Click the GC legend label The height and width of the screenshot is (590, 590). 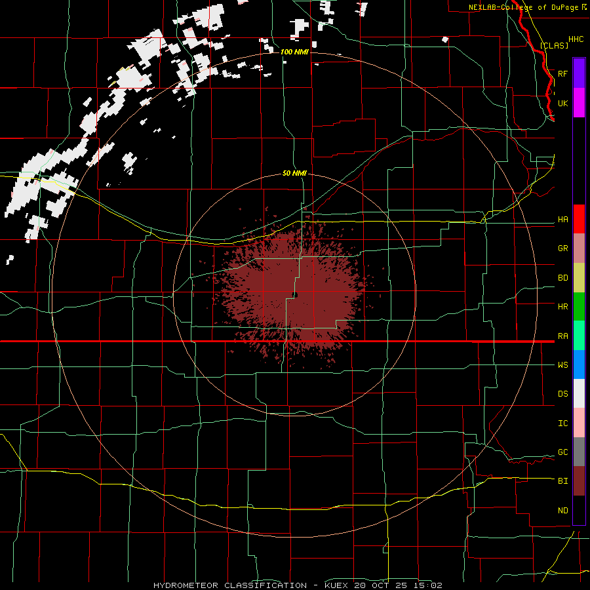[x=562, y=452]
